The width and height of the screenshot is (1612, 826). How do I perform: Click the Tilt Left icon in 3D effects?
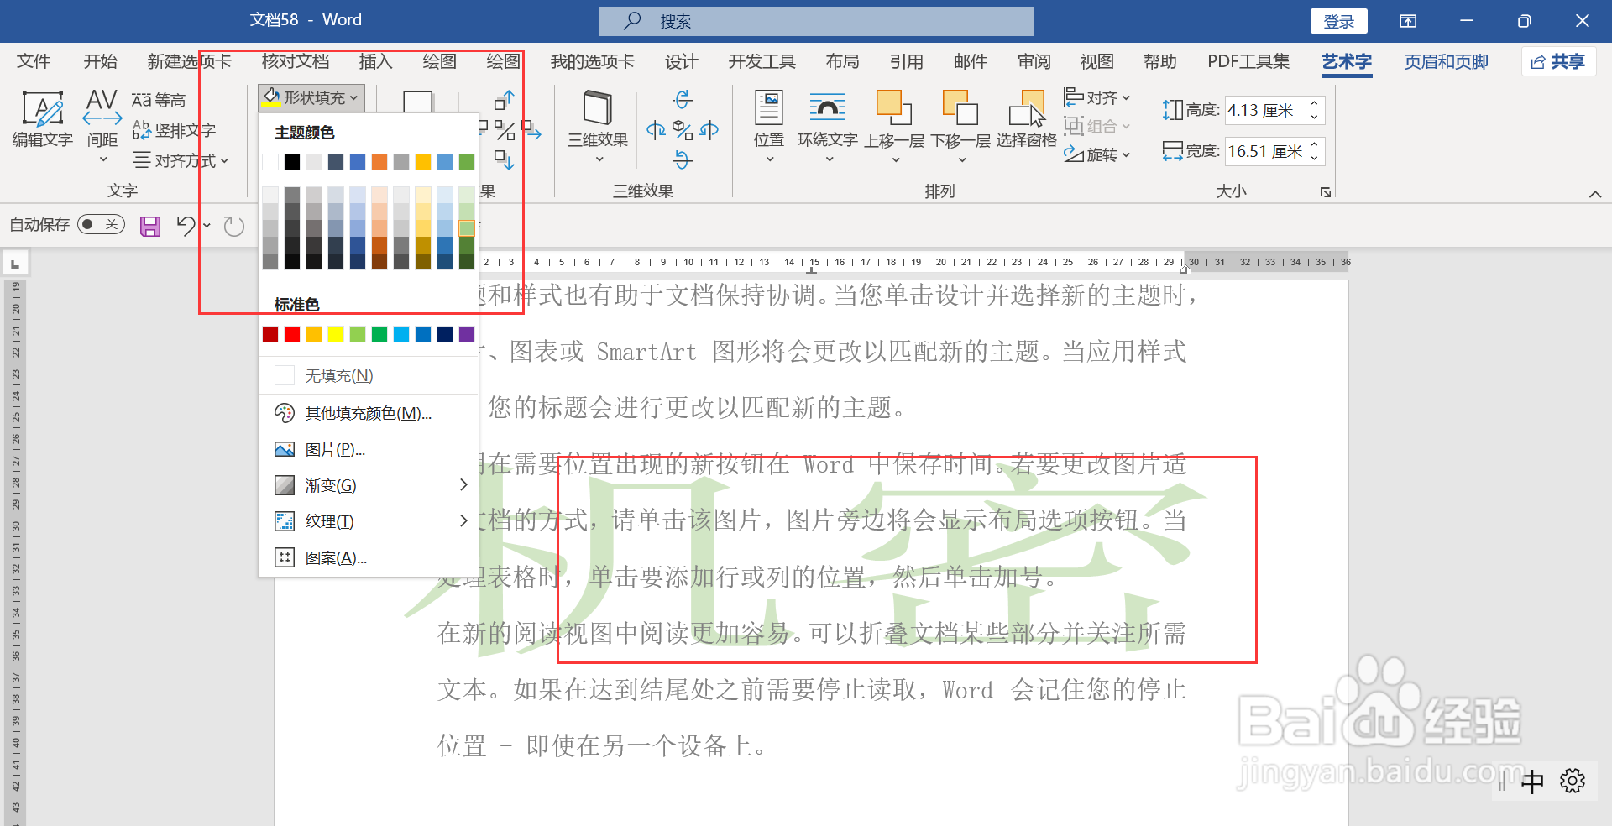click(656, 130)
